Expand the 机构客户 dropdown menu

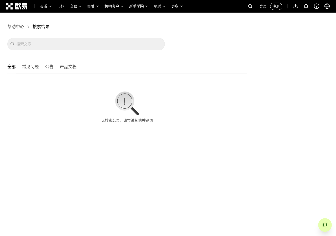tap(114, 6)
